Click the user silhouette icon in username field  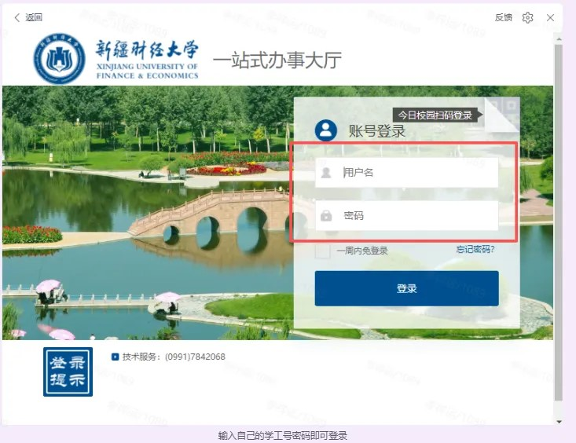(x=326, y=173)
